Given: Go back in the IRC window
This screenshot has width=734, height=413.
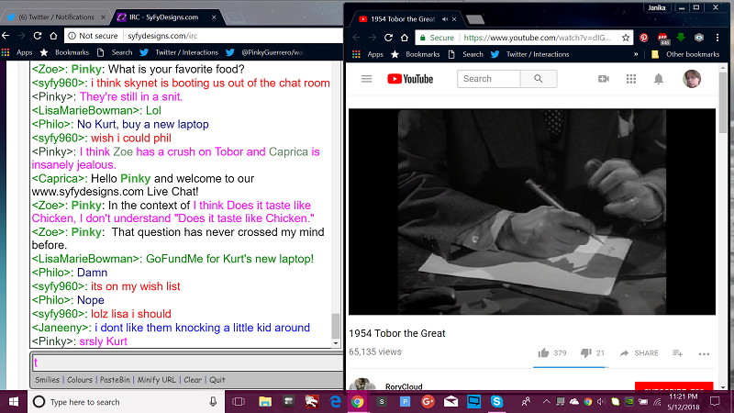Looking at the screenshot, I should (6, 36).
